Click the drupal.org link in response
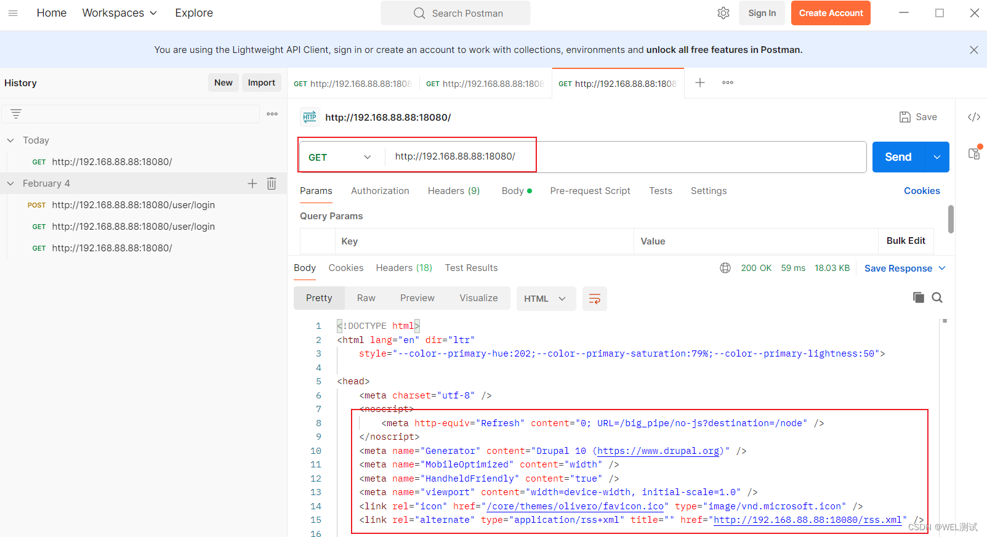This screenshot has height=537, width=987. 658,451
